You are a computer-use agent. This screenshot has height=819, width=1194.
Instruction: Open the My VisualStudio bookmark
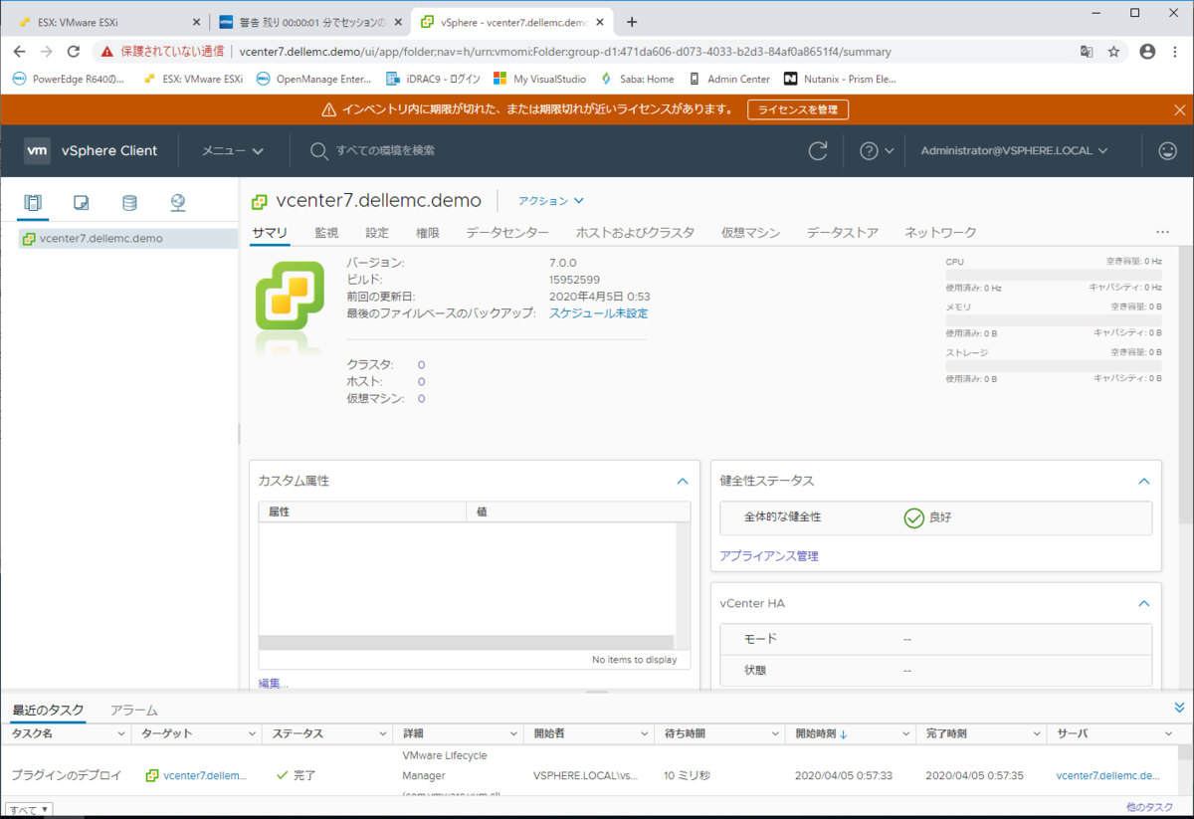point(539,79)
